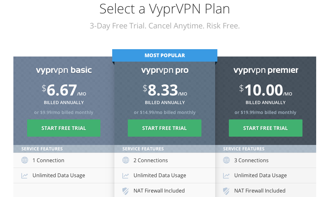
Task: Click the vyprvpn premier plan title
Action: point(266,70)
